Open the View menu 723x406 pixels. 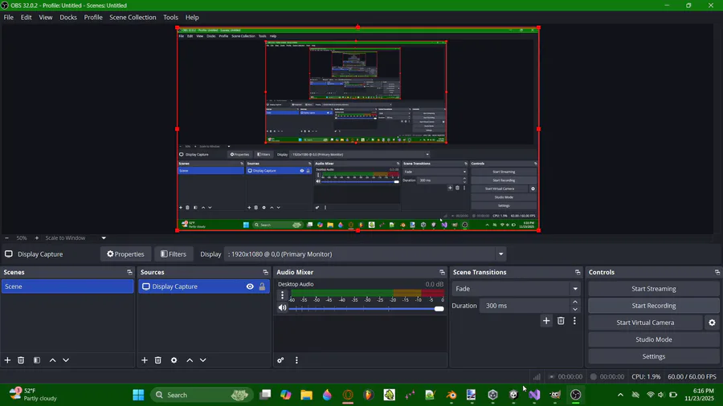coord(45,17)
